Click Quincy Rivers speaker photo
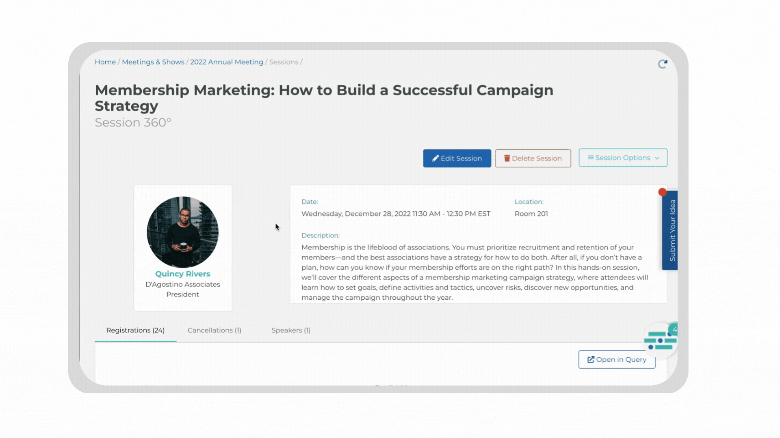Viewport: 780px width, 438px height. (183, 232)
